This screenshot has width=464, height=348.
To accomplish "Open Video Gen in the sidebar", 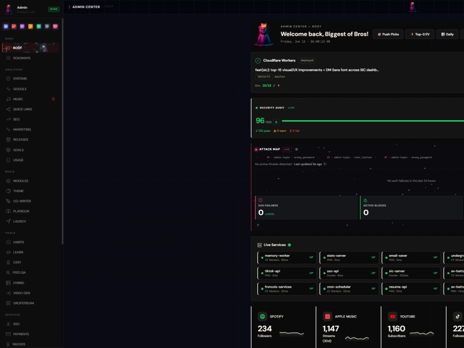I will pos(31,293).
